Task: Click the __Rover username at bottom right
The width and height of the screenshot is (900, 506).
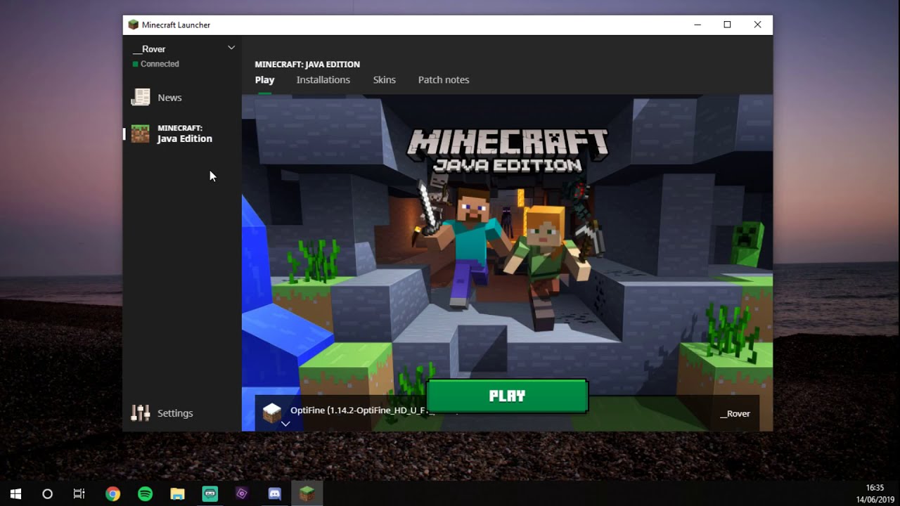Action: (735, 414)
